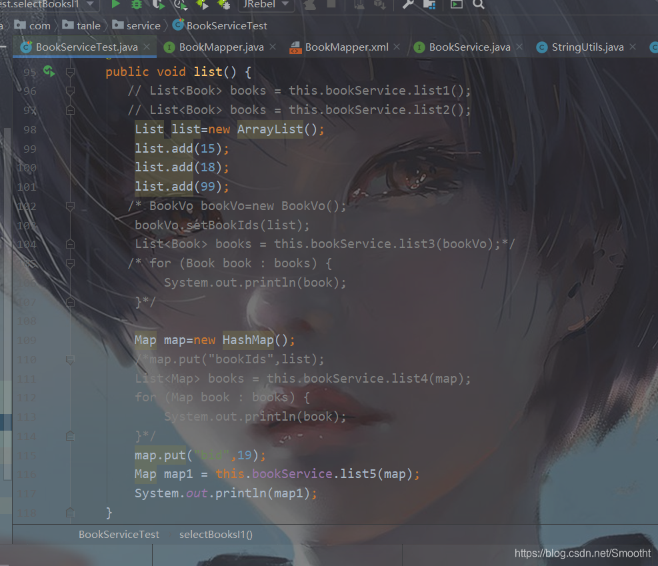Collapse the for-loop comment fold at line 105
This screenshot has width=658, height=566.
70,263
